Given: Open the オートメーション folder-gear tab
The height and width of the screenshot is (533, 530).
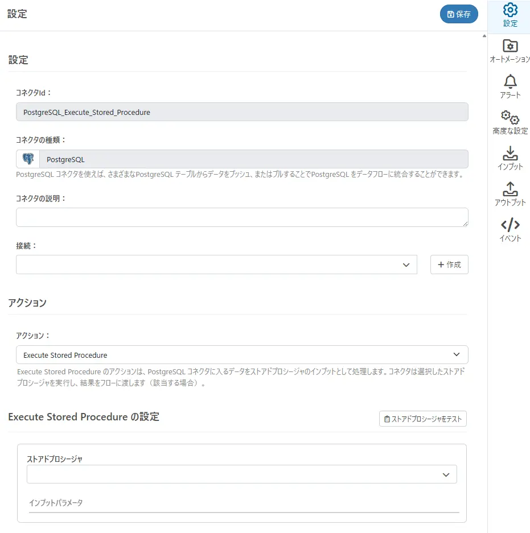Looking at the screenshot, I should [510, 51].
